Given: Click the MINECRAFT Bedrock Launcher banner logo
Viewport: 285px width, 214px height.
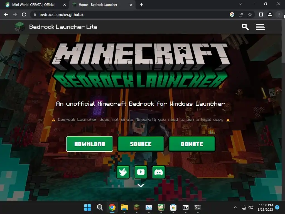Looking at the screenshot, I should click(141, 65).
